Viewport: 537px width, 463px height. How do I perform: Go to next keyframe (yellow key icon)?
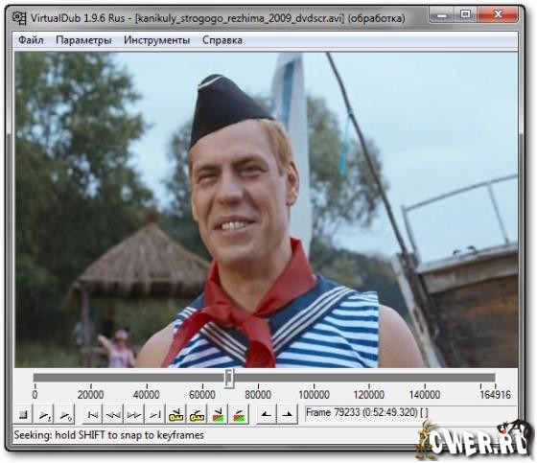(x=197, y=415)
